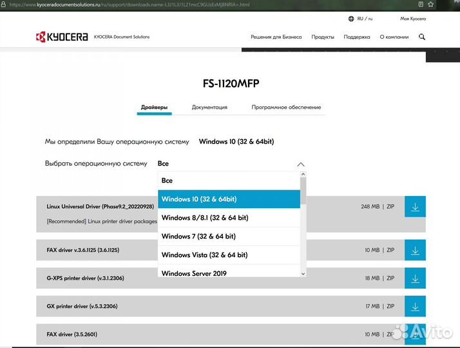Download the G-XPS printer driver
This screenshot has width=460, height=348.
coord(415,278)
